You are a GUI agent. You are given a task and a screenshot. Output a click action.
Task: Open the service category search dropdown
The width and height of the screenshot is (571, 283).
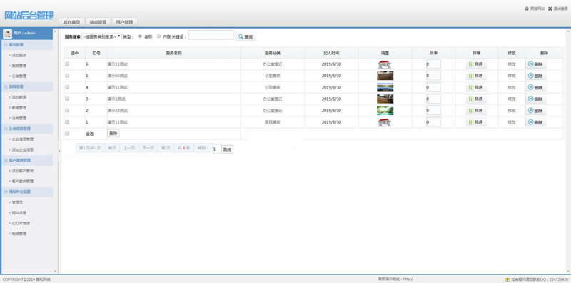102,37
